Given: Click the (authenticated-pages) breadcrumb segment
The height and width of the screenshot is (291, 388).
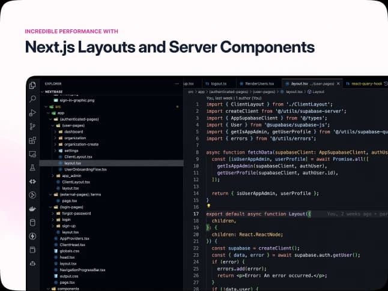Looking at the screenshot, I should 229,92.
